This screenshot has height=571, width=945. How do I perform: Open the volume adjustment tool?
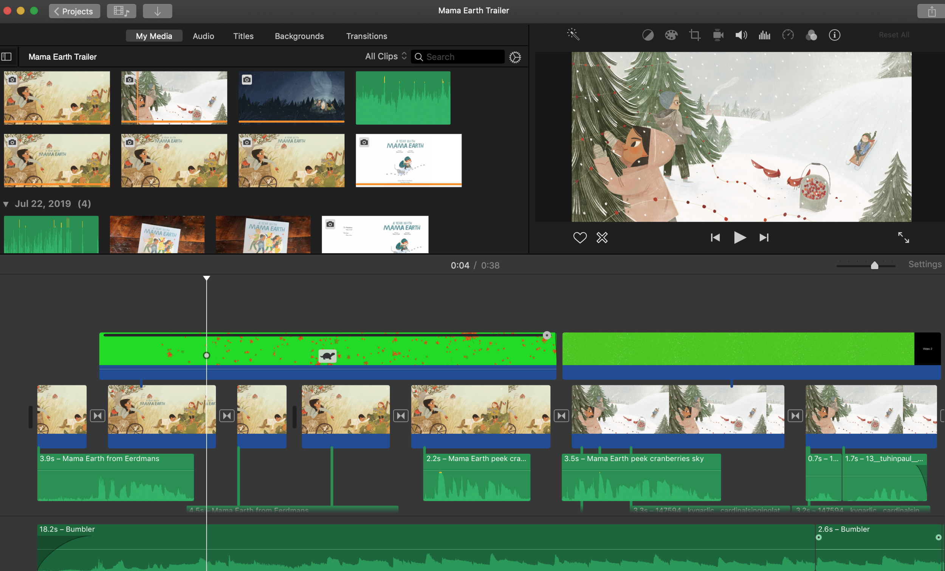741,35
